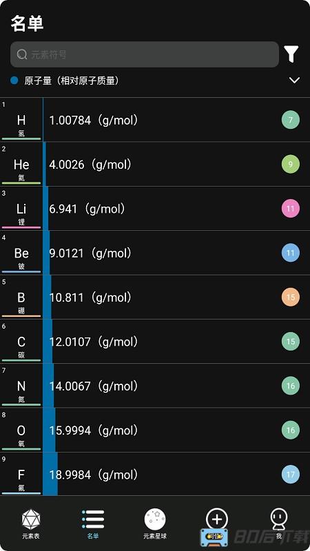Viewport: 310px width, 551px height.
Task: Open the Be element tile
Action: (21, 253)
